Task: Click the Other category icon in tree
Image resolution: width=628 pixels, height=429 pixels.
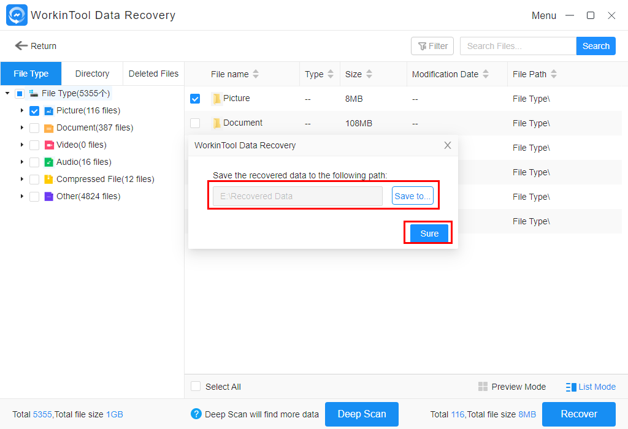Action: (48, 197)
